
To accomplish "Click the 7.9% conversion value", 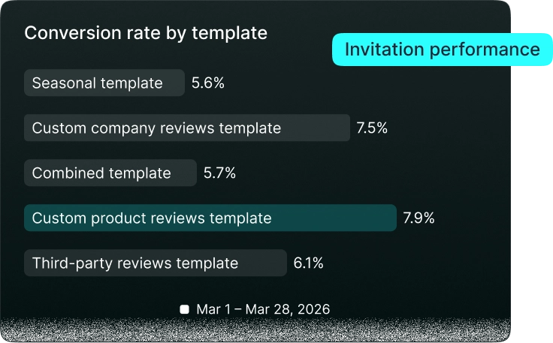I will click(419, 218).
